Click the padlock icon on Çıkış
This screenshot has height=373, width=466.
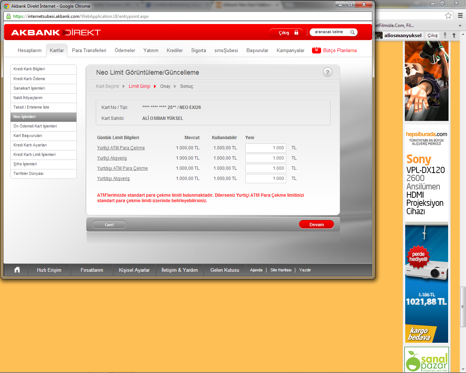click(x=296, y=32)
